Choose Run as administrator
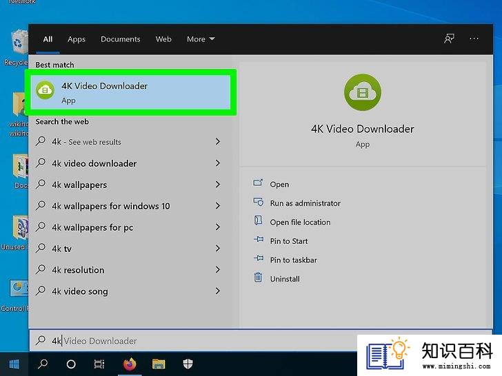This screenshot has width=502, height=376. 305,203
